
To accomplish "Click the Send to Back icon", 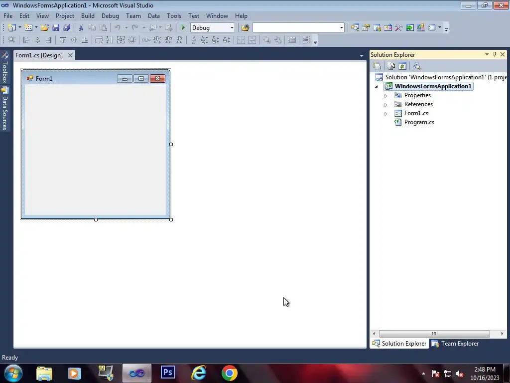I will (x=277, y=40).
